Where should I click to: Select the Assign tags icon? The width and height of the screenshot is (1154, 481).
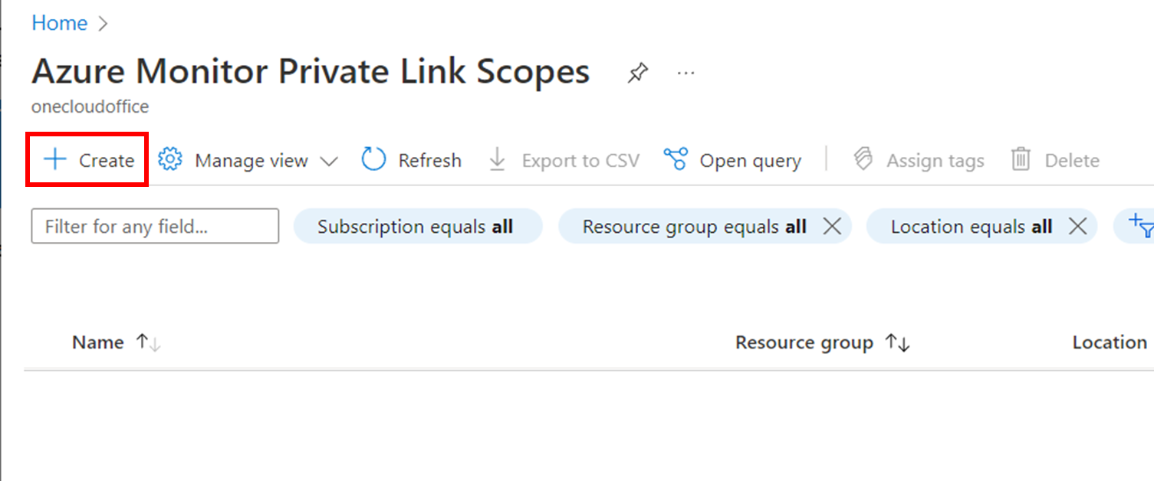click(863, 159)
